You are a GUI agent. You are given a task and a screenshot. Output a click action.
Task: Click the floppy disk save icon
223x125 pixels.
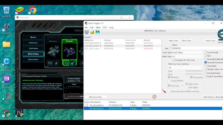[x=98, y=32]
